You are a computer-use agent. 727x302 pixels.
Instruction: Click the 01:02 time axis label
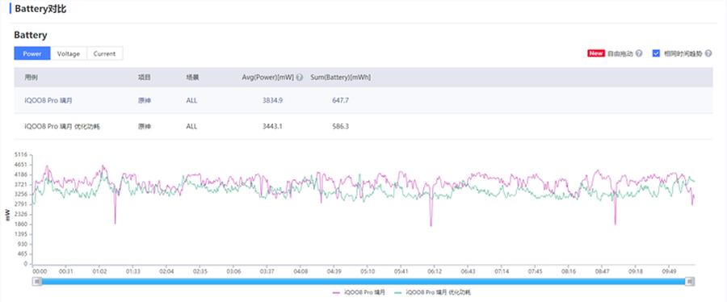pyautogui.click(x=99, y=271)
